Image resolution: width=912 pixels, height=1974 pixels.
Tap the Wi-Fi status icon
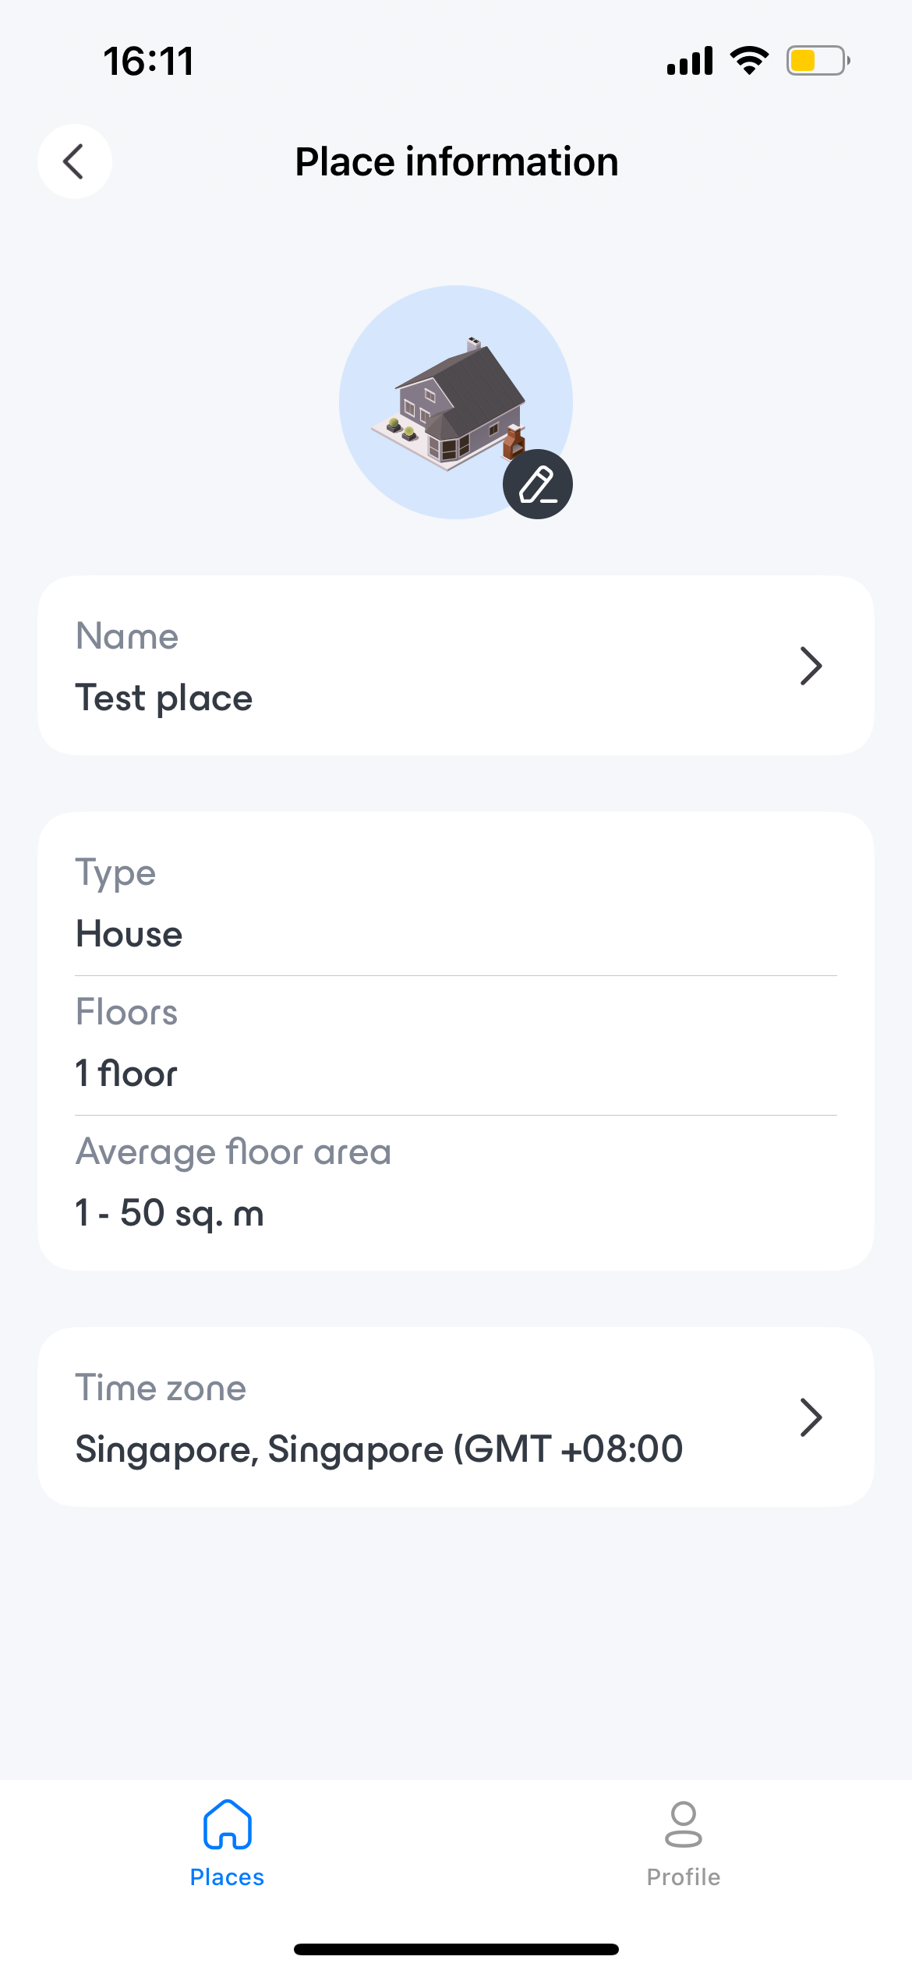point(749,61)
